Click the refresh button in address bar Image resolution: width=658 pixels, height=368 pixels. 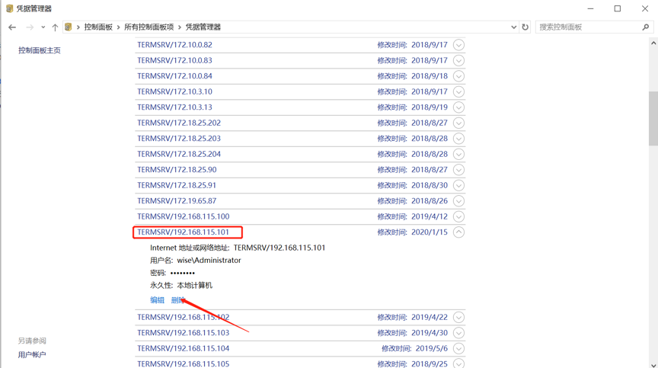525,27
